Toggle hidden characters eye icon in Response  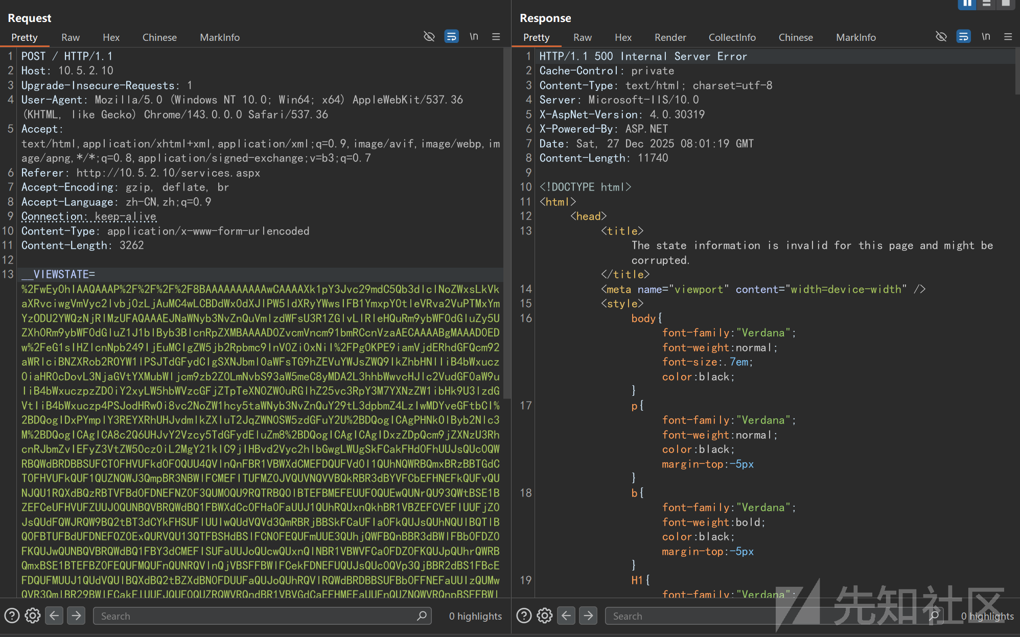point(941,37)
